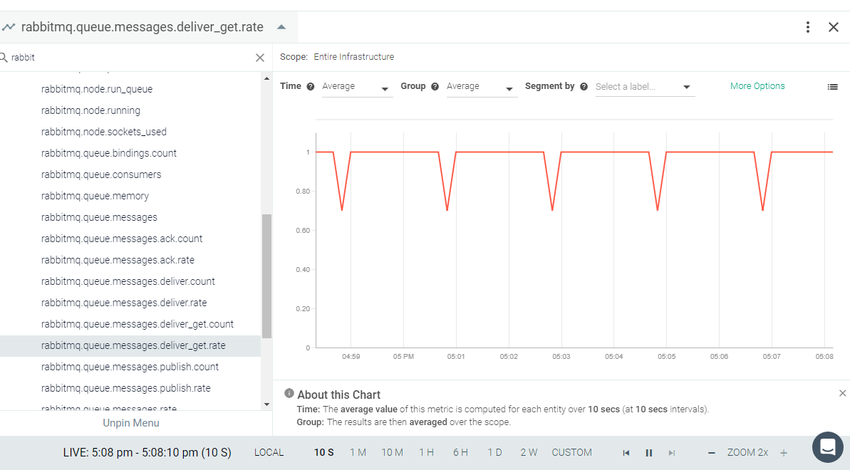Screen dimensions: 850x470
Task: Open the Time aggregation dropdown
Action: tap(357, 87)
